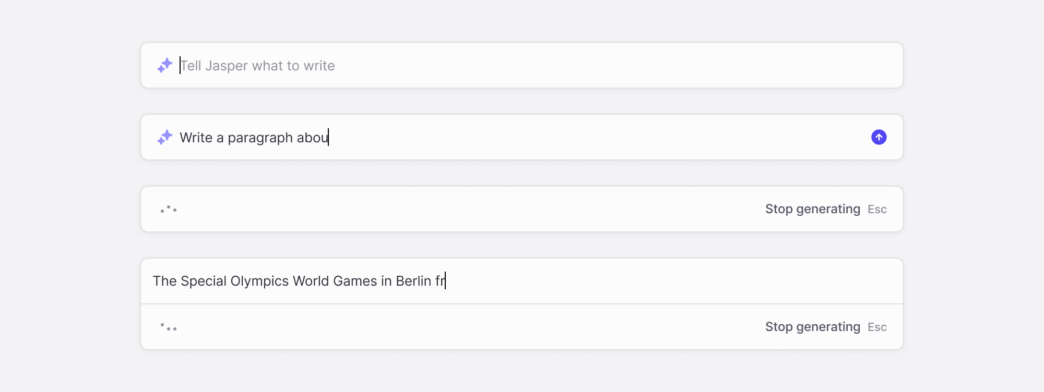Click the blank area right of the generated Berlin sentence
This screenshot has height=392, width=1044.
673,281
